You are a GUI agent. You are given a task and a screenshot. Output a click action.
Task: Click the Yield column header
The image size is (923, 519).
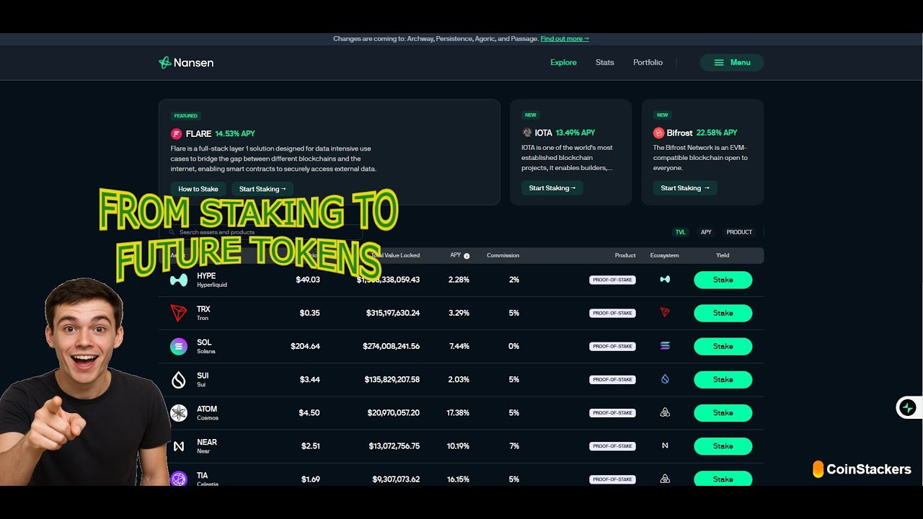(723, 255)
